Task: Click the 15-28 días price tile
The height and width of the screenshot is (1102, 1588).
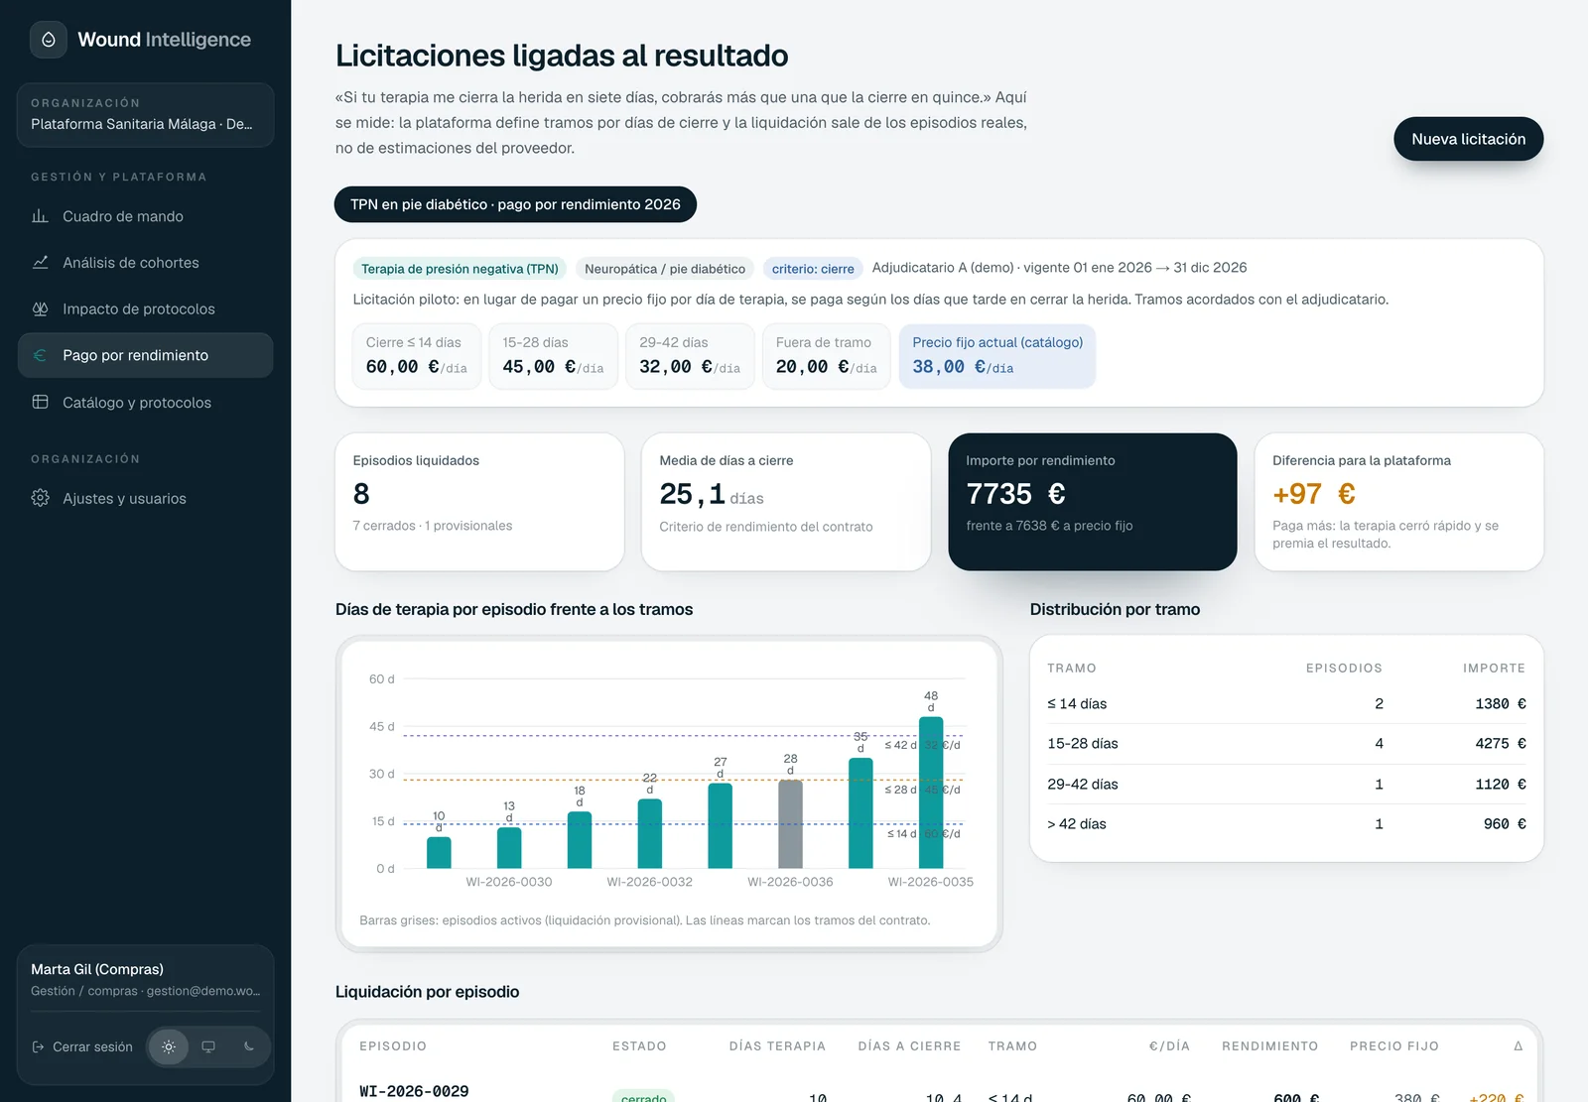Action: point(554,356)
